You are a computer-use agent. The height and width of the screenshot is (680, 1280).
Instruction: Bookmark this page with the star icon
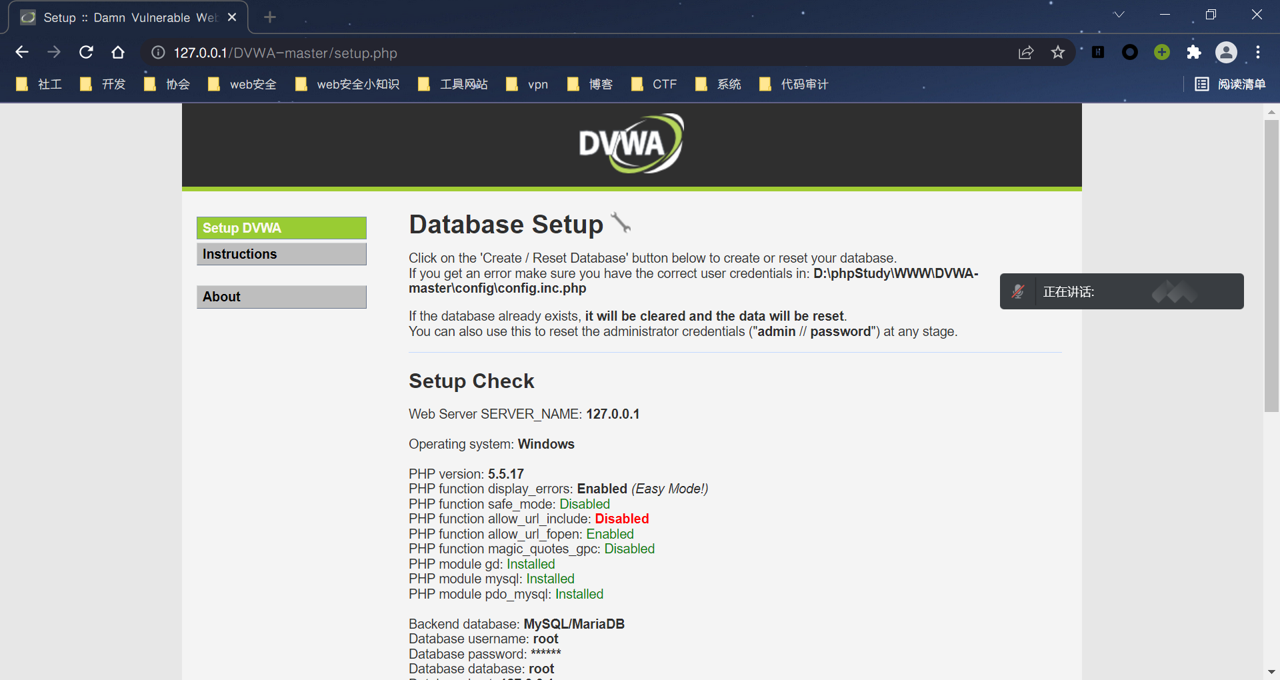[1058, 52]
